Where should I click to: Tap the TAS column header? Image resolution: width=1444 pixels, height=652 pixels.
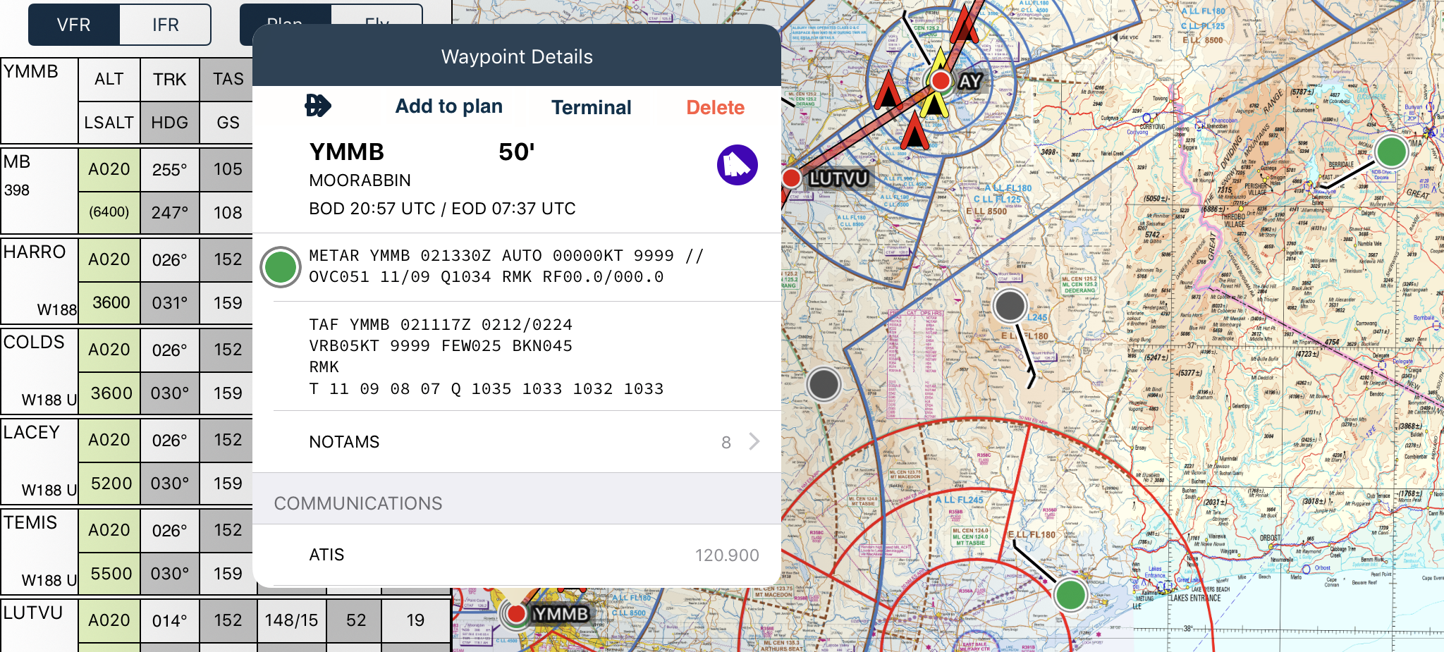[x=228, y=79]
